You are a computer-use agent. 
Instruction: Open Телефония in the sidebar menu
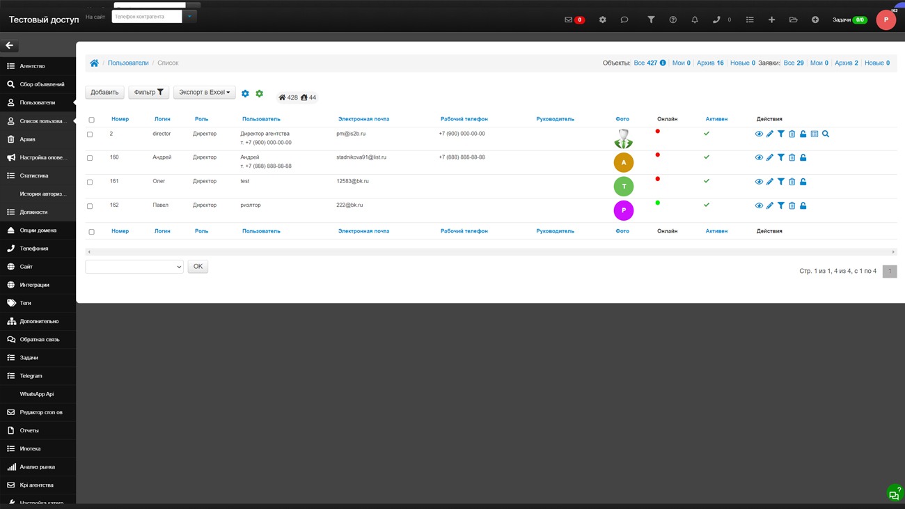click(x=34, y=249)
